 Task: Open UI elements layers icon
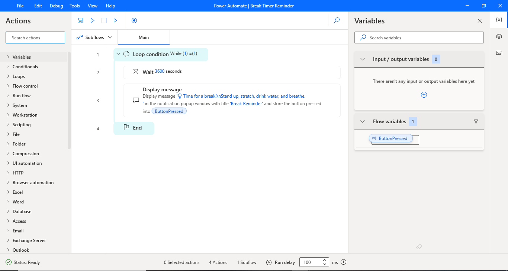(x=499, y=36)
